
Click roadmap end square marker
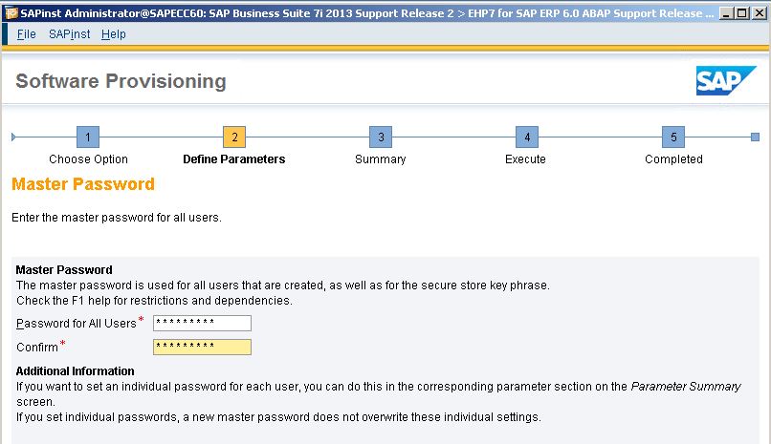(x=756, y=137)
